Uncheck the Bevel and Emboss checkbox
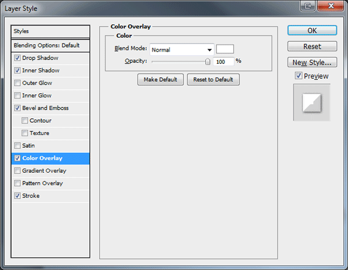The image size is (348, 270). point(17,108)
